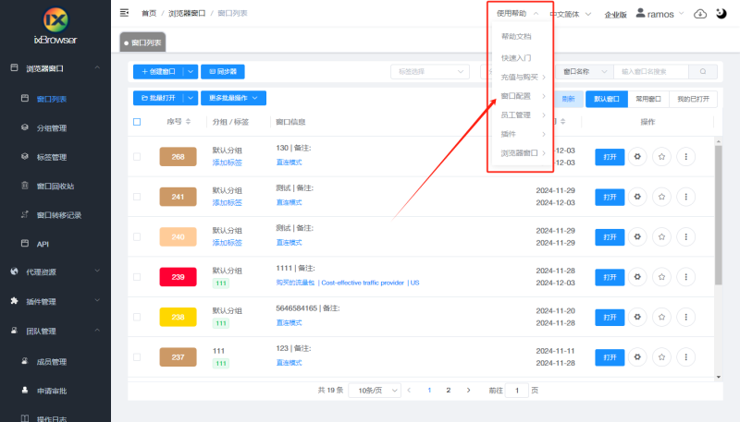
Task: Open more options for window 237
Action: tap(686, 357)
